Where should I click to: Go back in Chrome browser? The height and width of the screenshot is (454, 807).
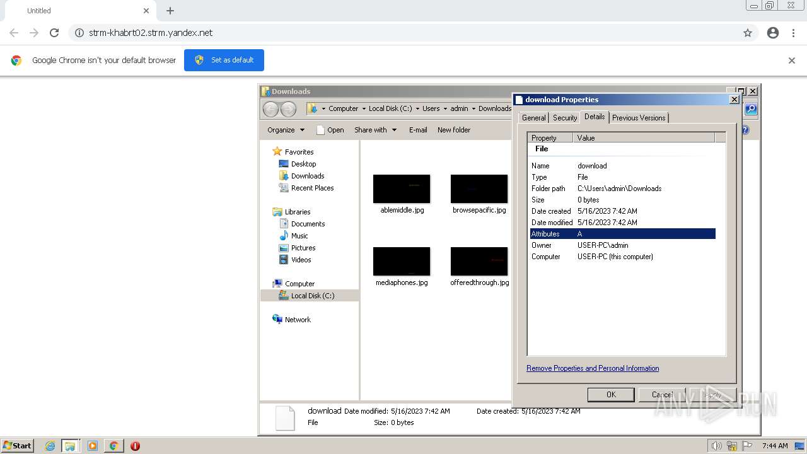click(14, 33)
